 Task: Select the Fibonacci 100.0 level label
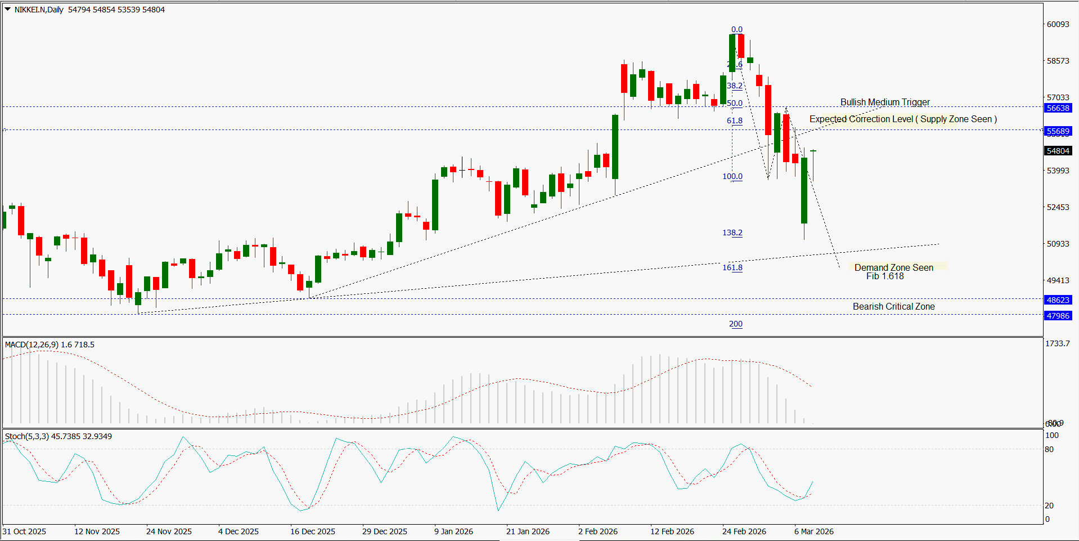tap(732, 176)
